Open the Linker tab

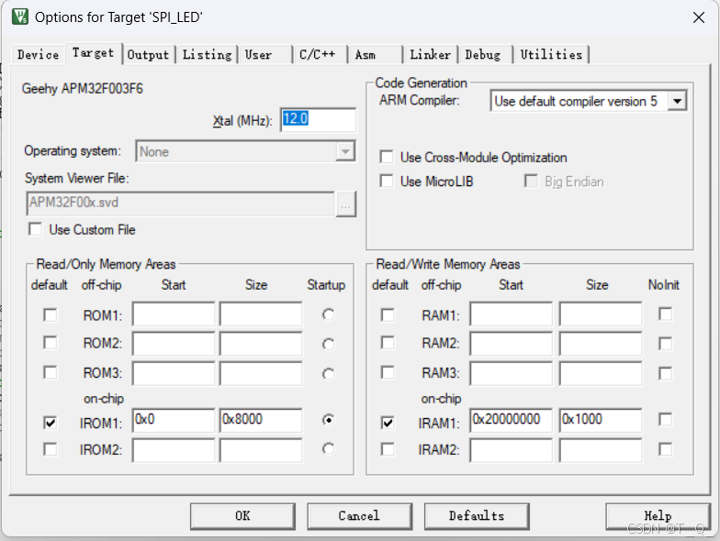point(430,55)
